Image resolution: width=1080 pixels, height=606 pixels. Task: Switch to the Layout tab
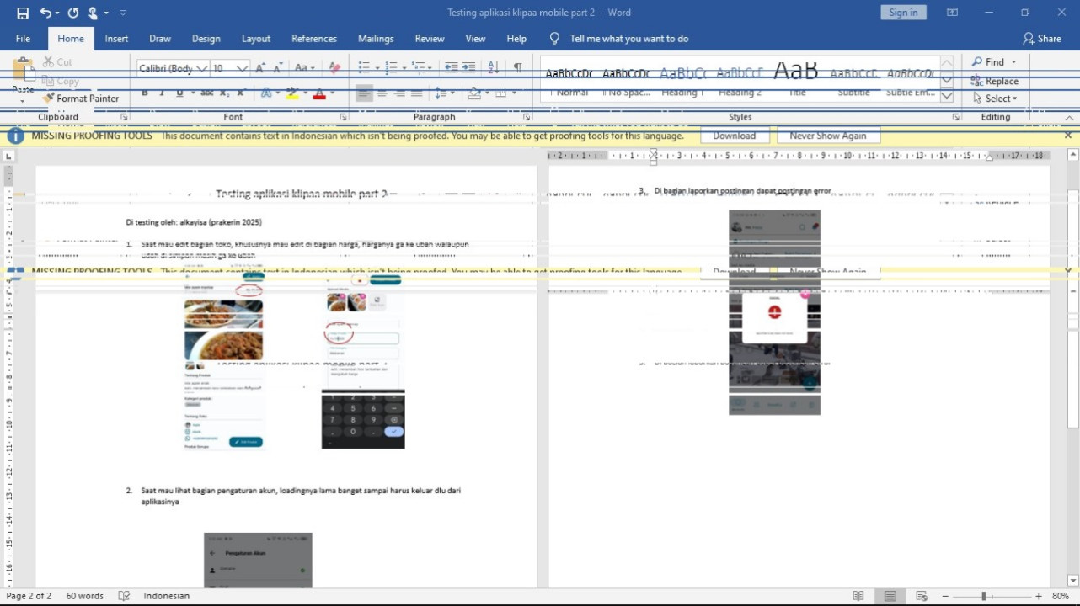coord(256,39)
